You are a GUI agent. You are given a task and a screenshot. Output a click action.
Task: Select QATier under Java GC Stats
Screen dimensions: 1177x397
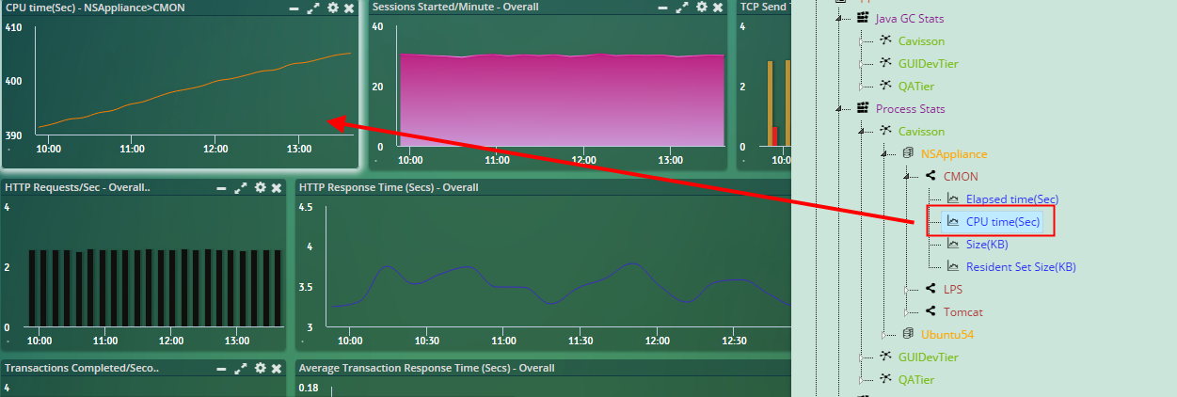point(915,87)
